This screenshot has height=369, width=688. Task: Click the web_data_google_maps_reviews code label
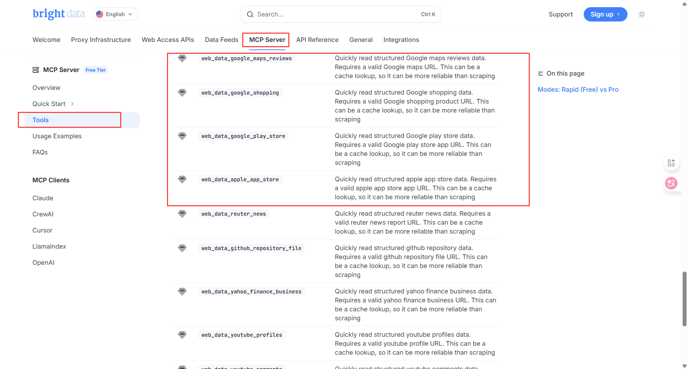pos(247,58)
